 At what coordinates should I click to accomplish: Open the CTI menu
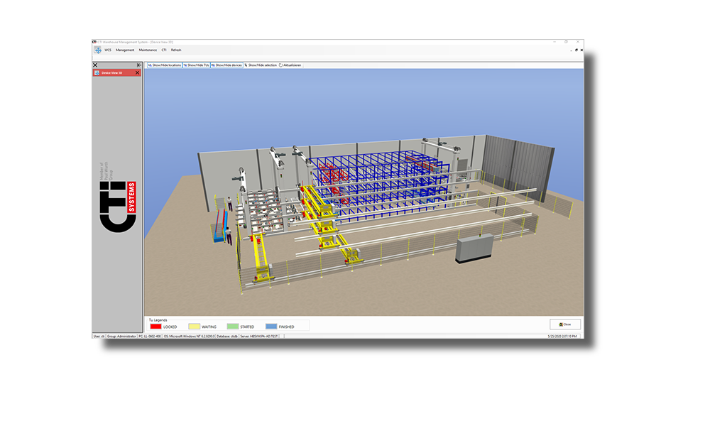[164, 50]
